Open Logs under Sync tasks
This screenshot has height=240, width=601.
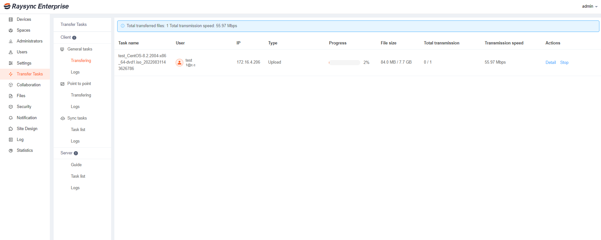pos(75,141)
